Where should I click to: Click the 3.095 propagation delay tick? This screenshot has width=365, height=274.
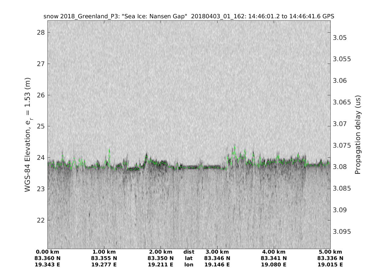(342, 232)
